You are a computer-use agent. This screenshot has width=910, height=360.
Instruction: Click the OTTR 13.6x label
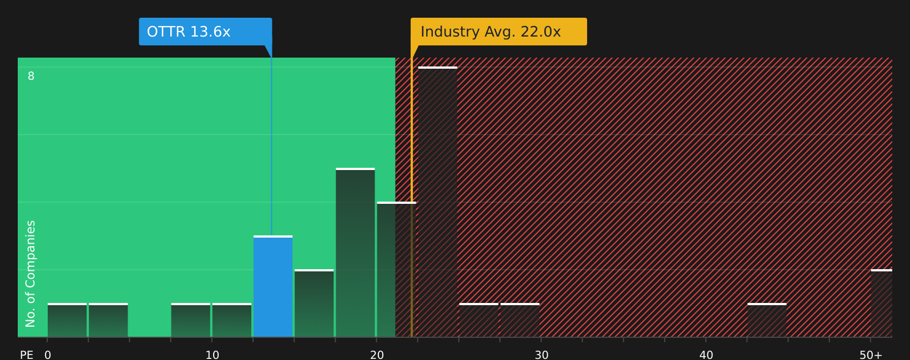205,32
